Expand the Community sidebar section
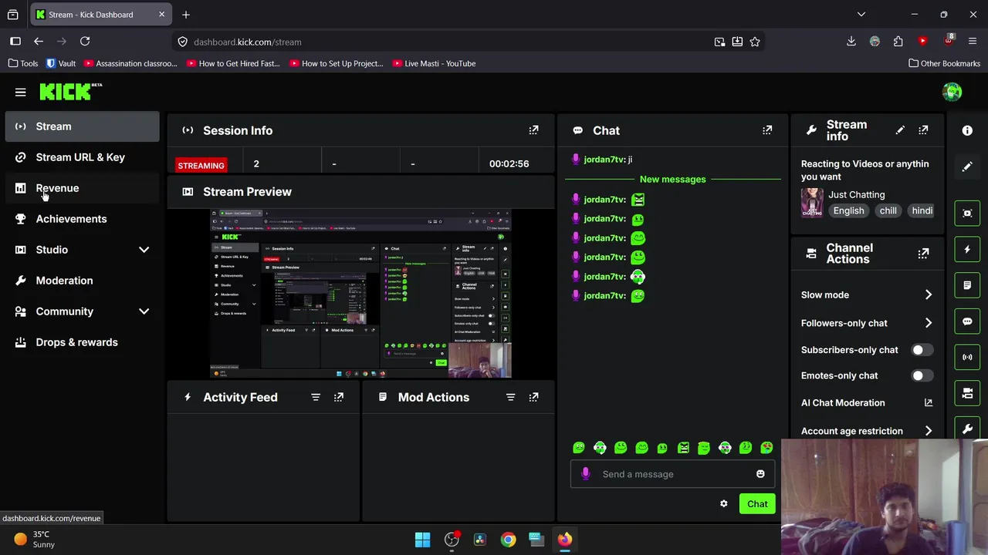The image size is (988, 555). click(144, 311)
